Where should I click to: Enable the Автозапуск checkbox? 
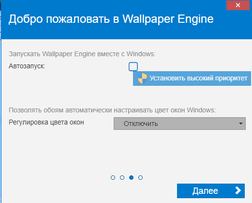pyautogui.click(x=133, y=66)
